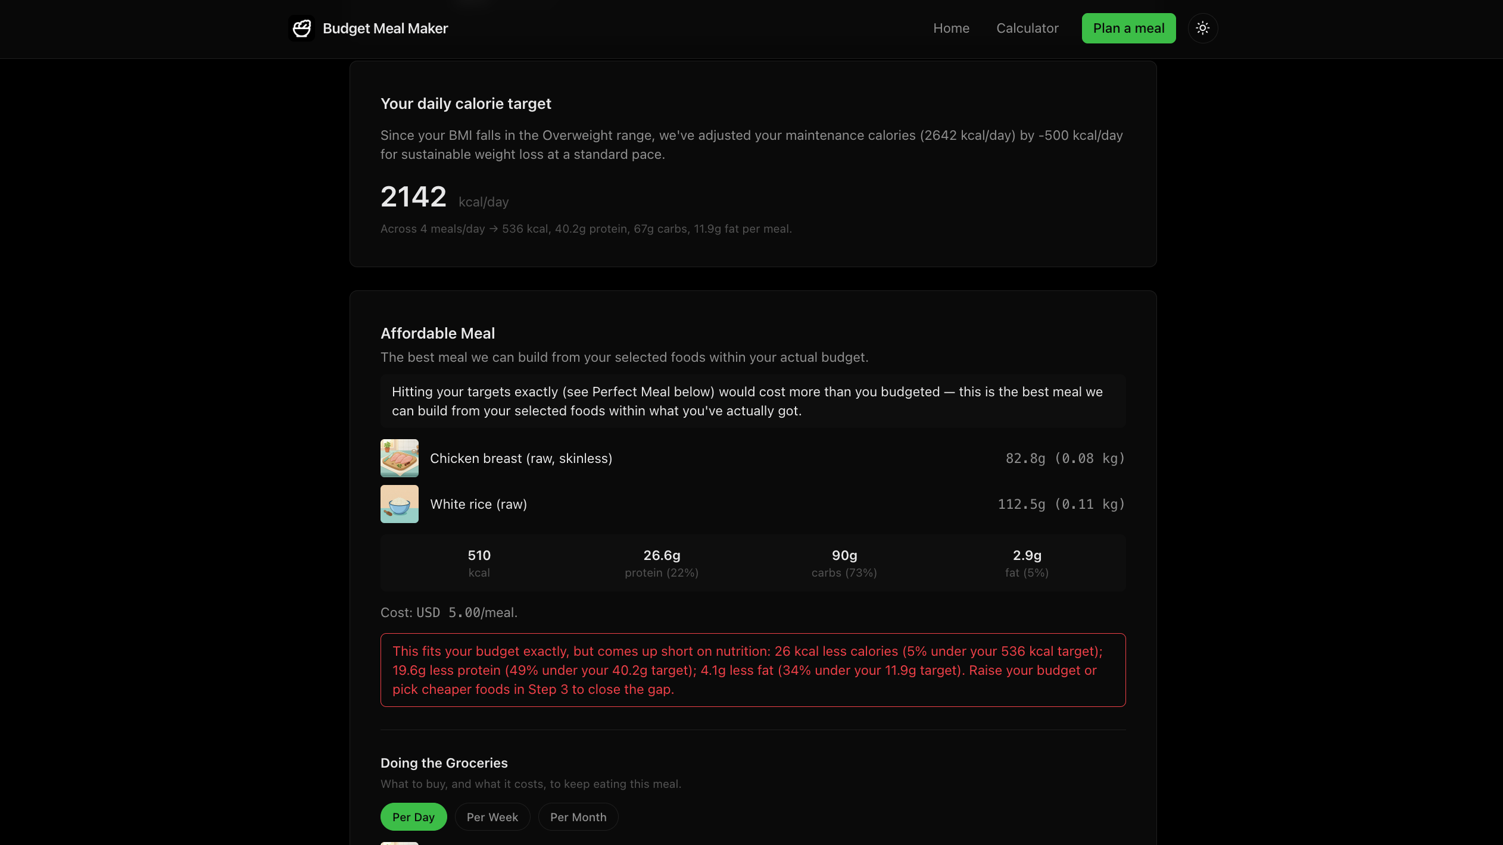The height and width of the screenshot is (845, 1503).
Task: Click the 2142 kcal/day target figure
Action: coord(444,196)
